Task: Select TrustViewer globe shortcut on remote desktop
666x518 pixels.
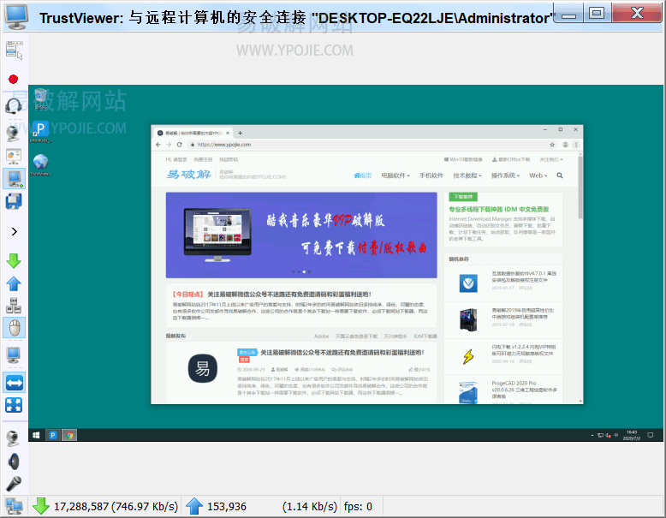Action: point(41,164)
